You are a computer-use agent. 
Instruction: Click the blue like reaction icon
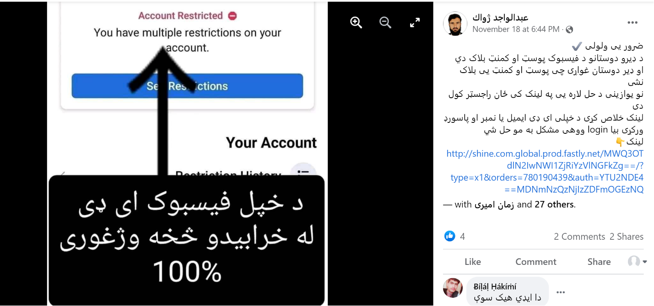450,236
